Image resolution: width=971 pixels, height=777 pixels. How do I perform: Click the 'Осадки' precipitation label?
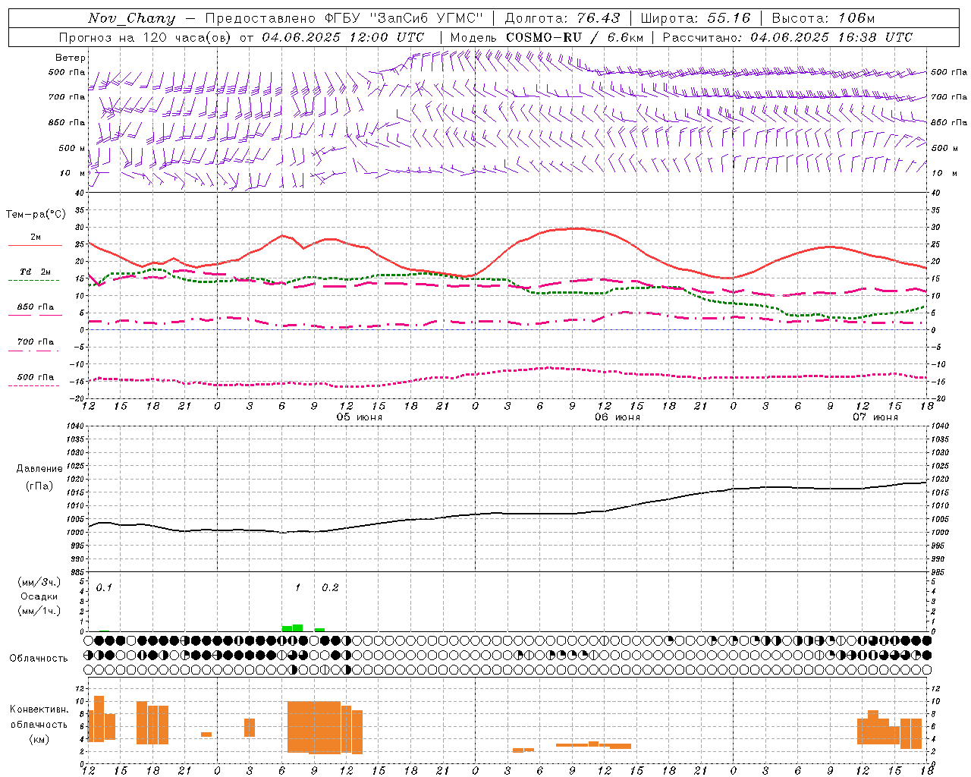[x=39, y=596]
